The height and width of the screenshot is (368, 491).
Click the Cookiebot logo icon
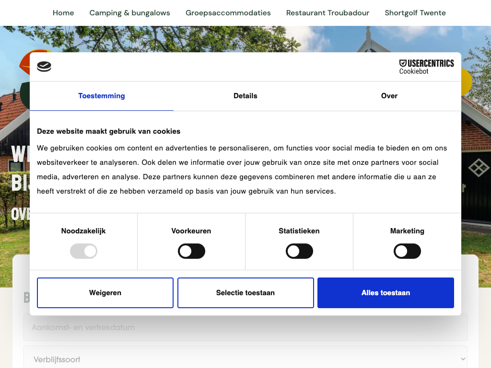(44, 66)
